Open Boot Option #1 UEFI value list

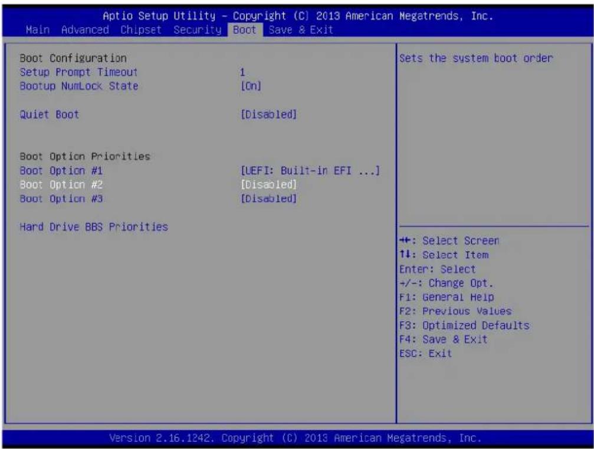310,171
